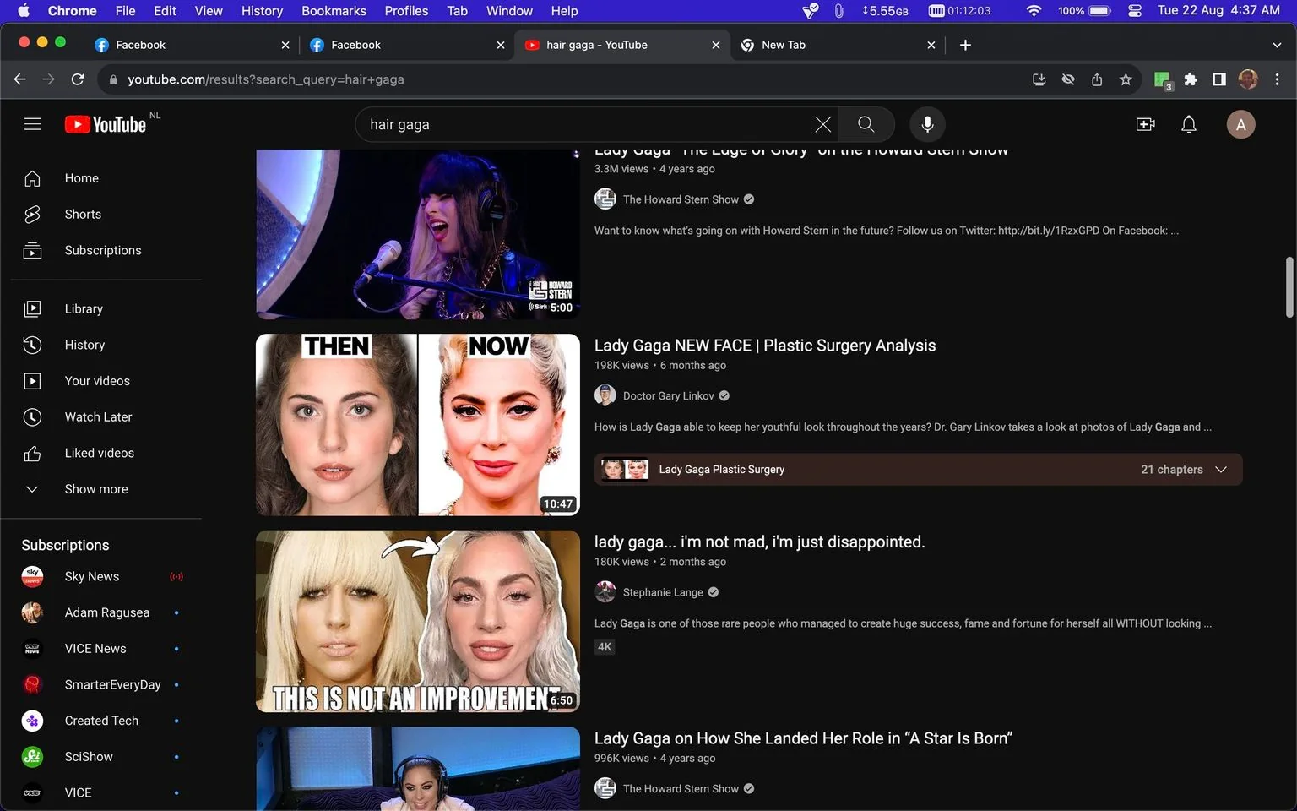Bookmark this page with star icon

[x=1126, y=79]
